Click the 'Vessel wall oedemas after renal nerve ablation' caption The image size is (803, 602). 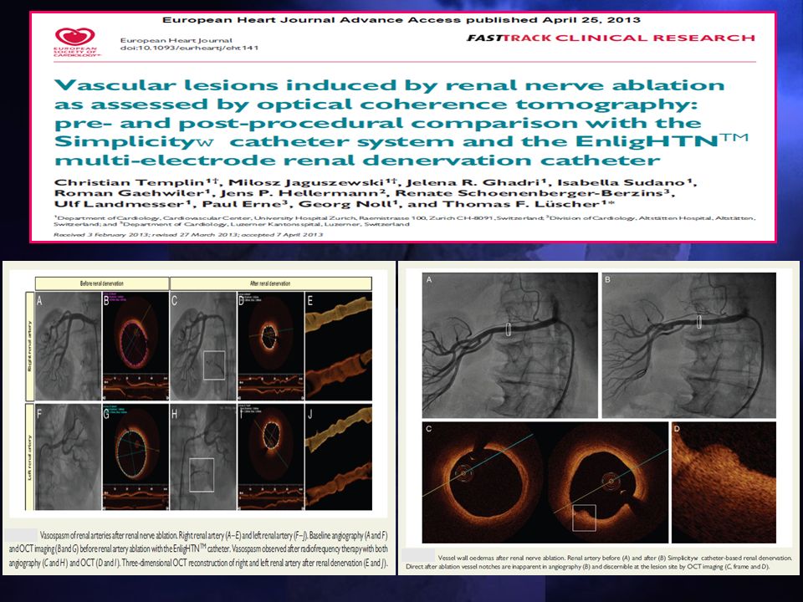(x=599, y=562)
